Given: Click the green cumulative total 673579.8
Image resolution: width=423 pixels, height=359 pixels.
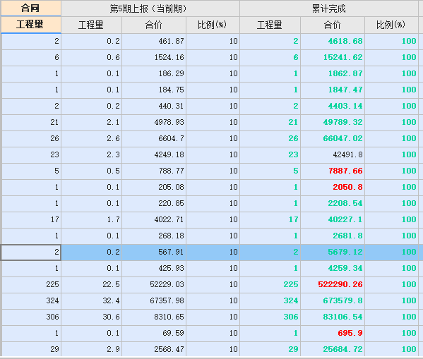Looking at the screenshot, I should click(x=333, y=300).
